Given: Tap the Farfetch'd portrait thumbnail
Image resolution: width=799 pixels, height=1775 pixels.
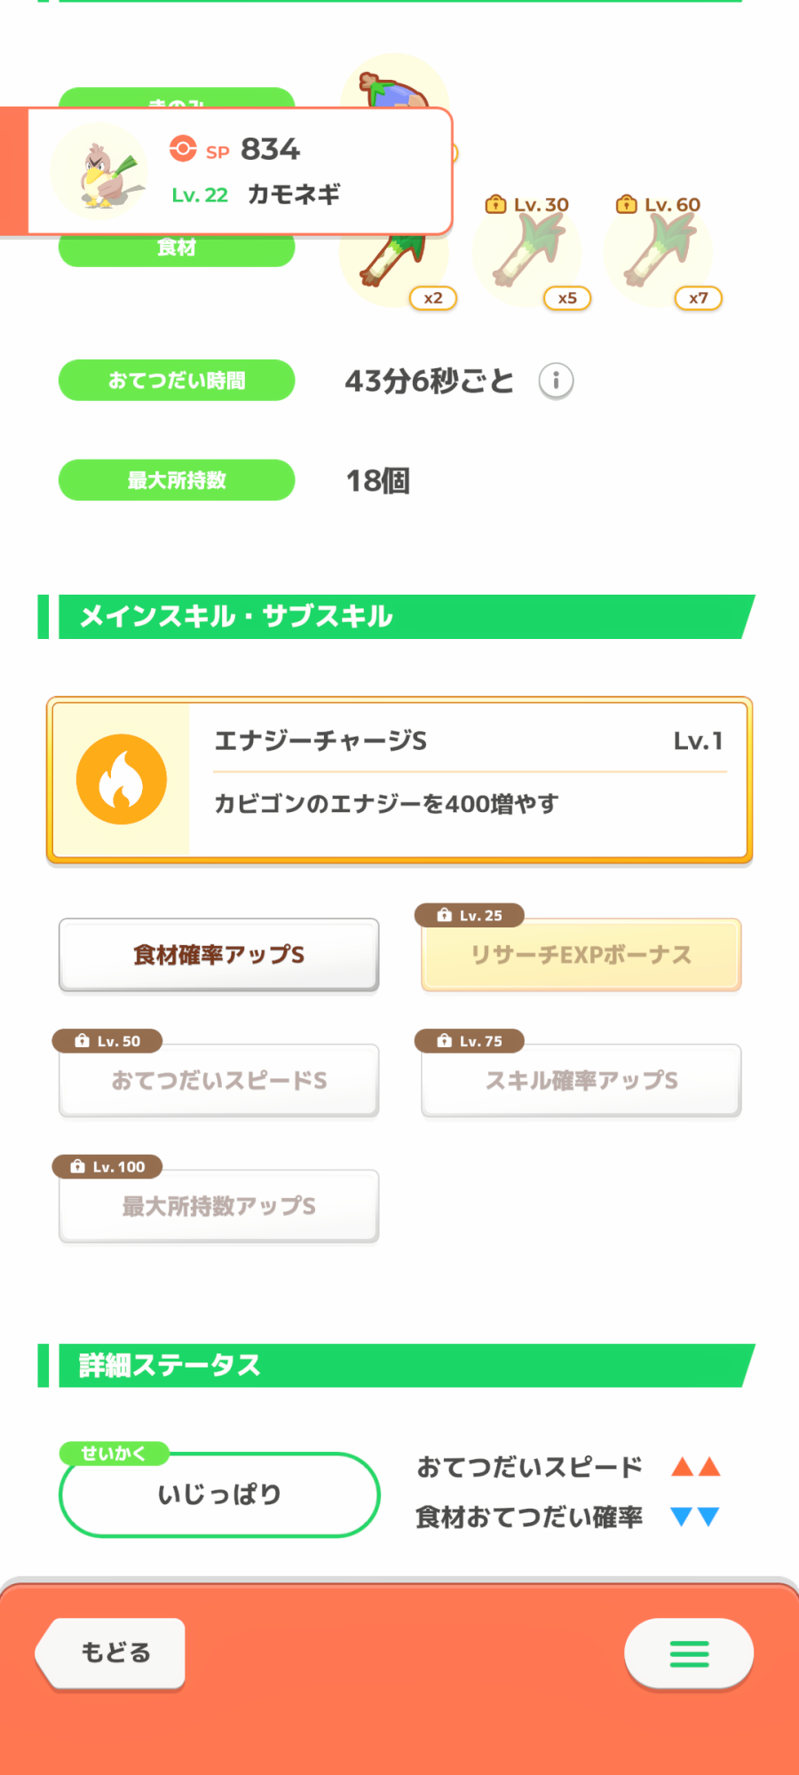Looking at the screenshot, I should 99,170.
